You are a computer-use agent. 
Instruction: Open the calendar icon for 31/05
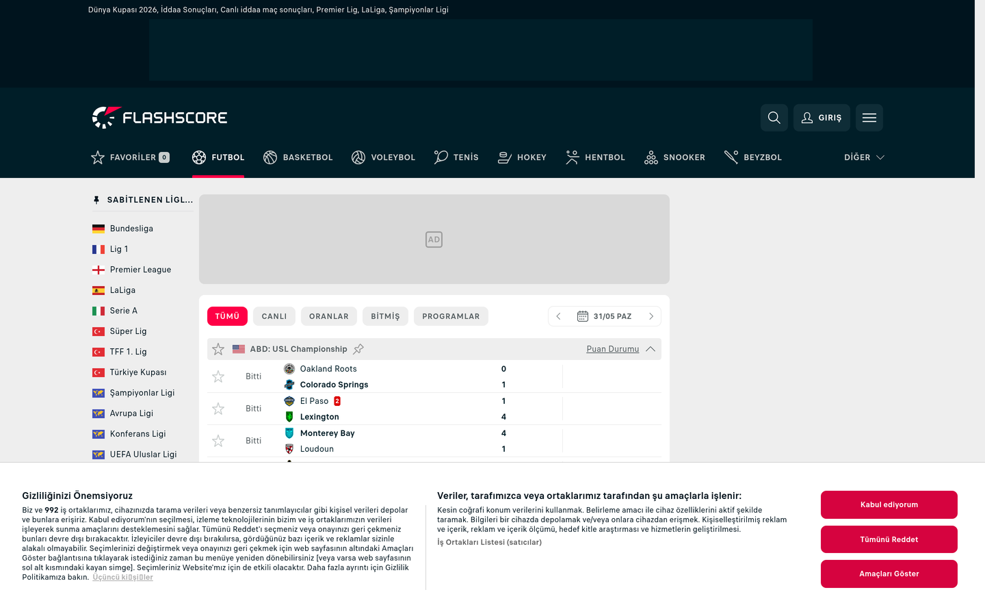pyautogui.click(x=583, y=316)
